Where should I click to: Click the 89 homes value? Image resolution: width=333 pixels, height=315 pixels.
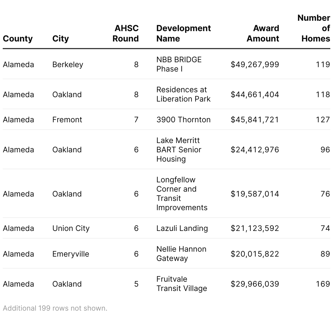[x=325, y=254]
